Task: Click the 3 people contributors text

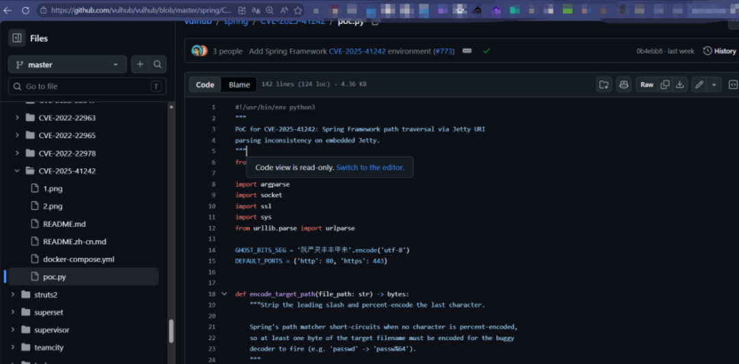Action: [227, 51]
